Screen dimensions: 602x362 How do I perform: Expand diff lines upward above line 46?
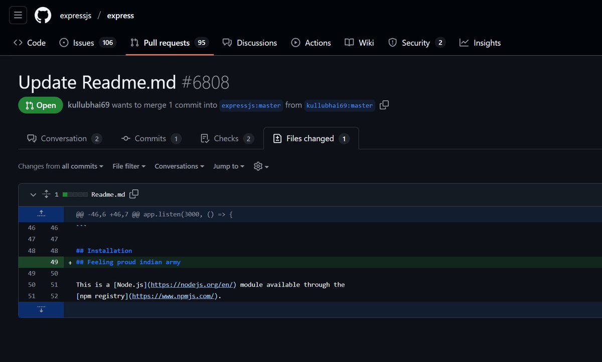coord(41,214)
